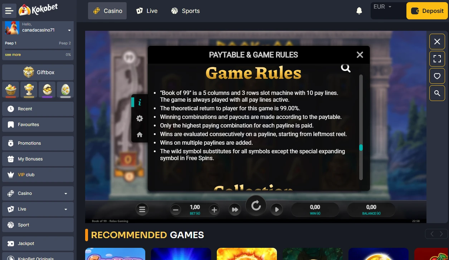The height and width of the screenshot is (260, 449).
Task: Select the golden trophy reward icon
Action: (29, 90)
